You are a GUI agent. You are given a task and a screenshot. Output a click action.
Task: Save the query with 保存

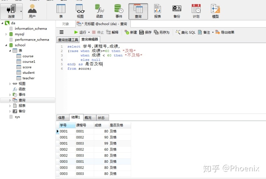tap(146, 32)
